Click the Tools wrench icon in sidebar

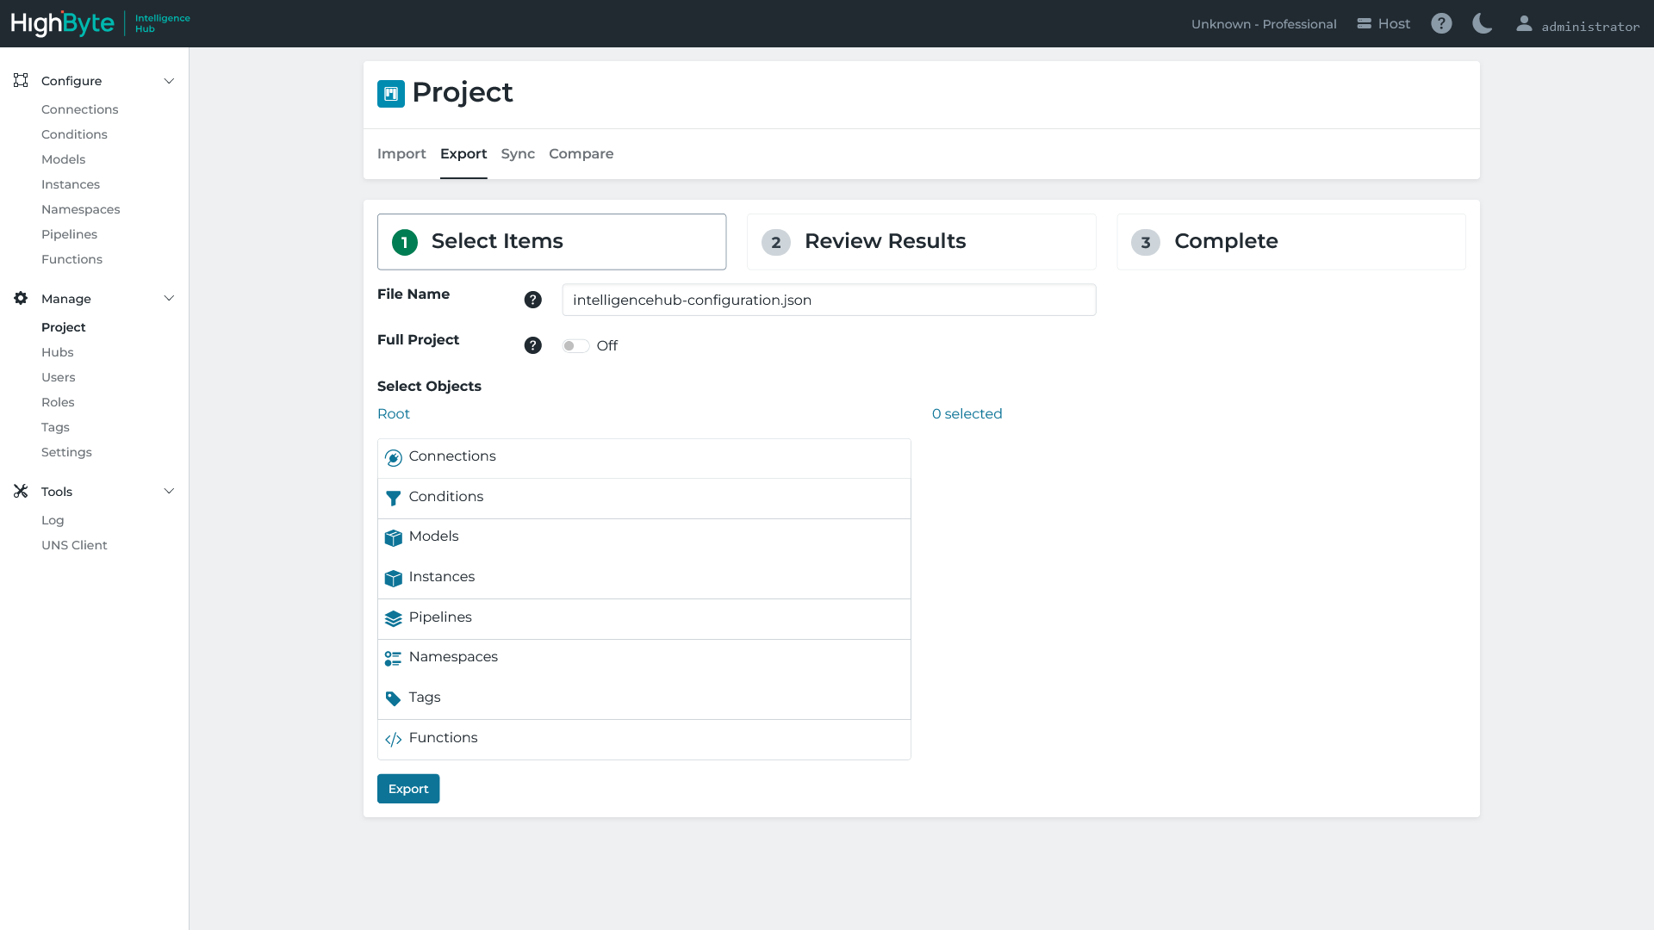[21, 491]
